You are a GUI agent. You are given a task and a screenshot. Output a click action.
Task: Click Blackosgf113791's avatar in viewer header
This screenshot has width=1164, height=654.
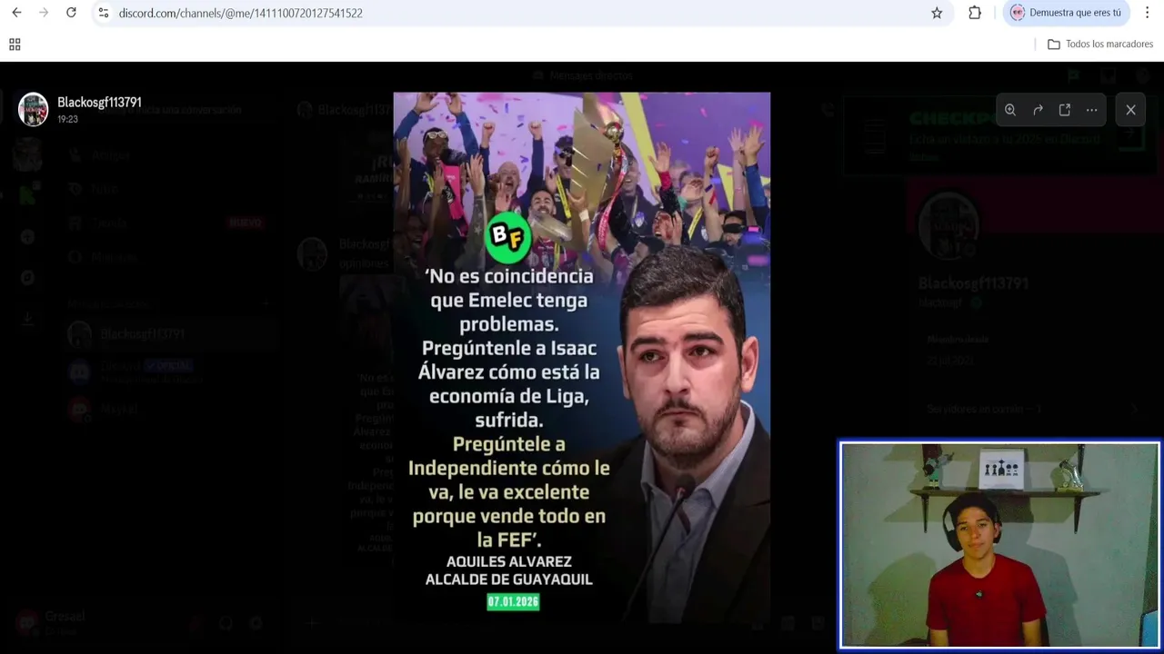point(34,109)
